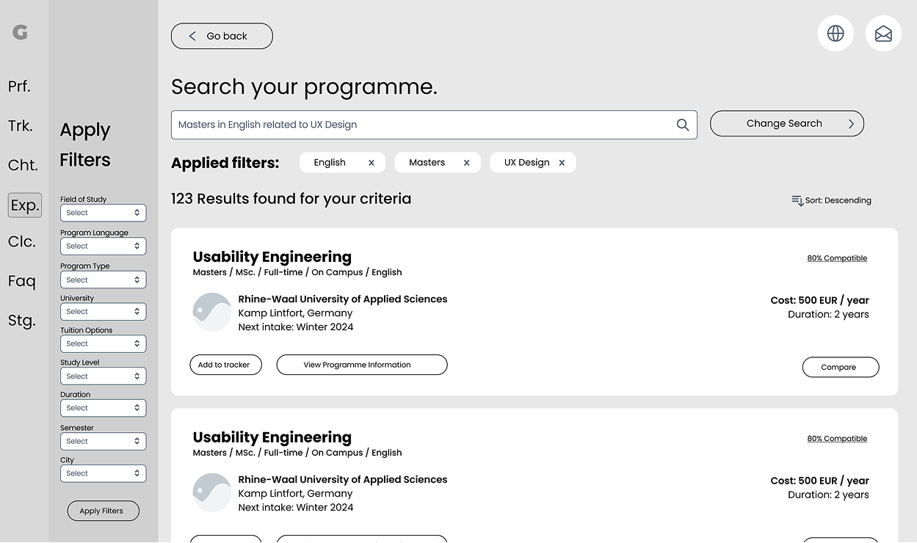Click the Change Search button
The height and width of the screenshot is (543, 917).
coord(787,123)
